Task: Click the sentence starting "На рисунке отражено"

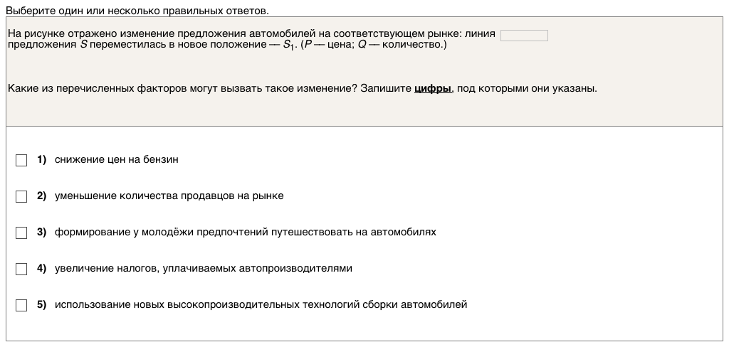Action: pyautogui.click(x=249, y=34)
